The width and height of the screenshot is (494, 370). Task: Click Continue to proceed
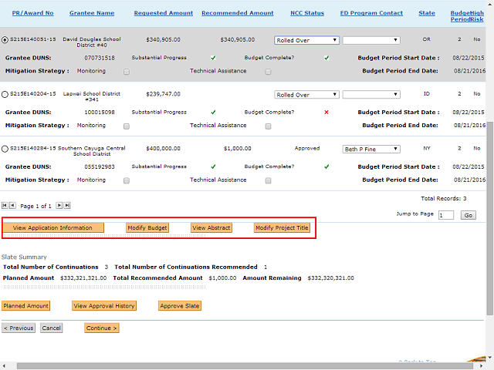pos(102,328)
